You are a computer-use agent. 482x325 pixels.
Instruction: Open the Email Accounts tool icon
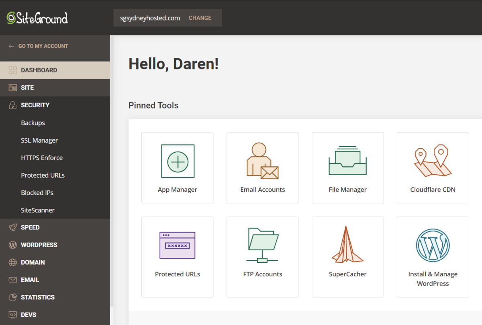pyautogui.click(x=262, y=161)
